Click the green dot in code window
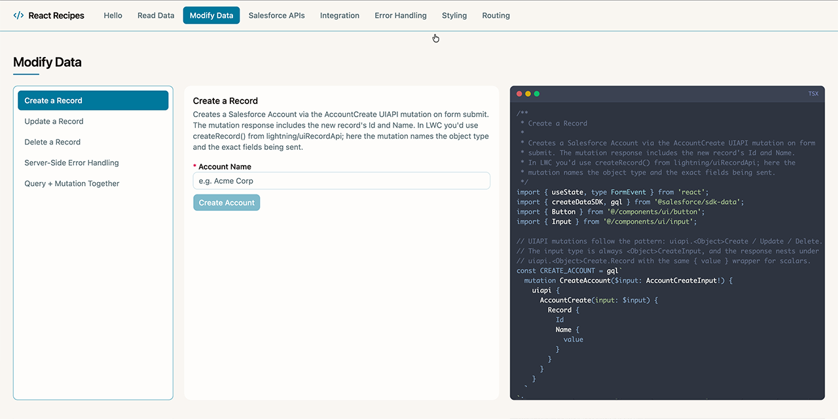This screenshot has width=838, height=419. [x=537, y=94]
